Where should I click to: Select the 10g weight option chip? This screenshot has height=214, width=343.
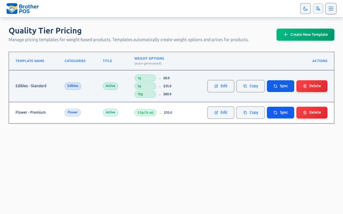pos(145,94)
